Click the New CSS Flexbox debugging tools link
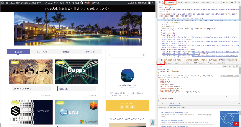 coord(174,112)
